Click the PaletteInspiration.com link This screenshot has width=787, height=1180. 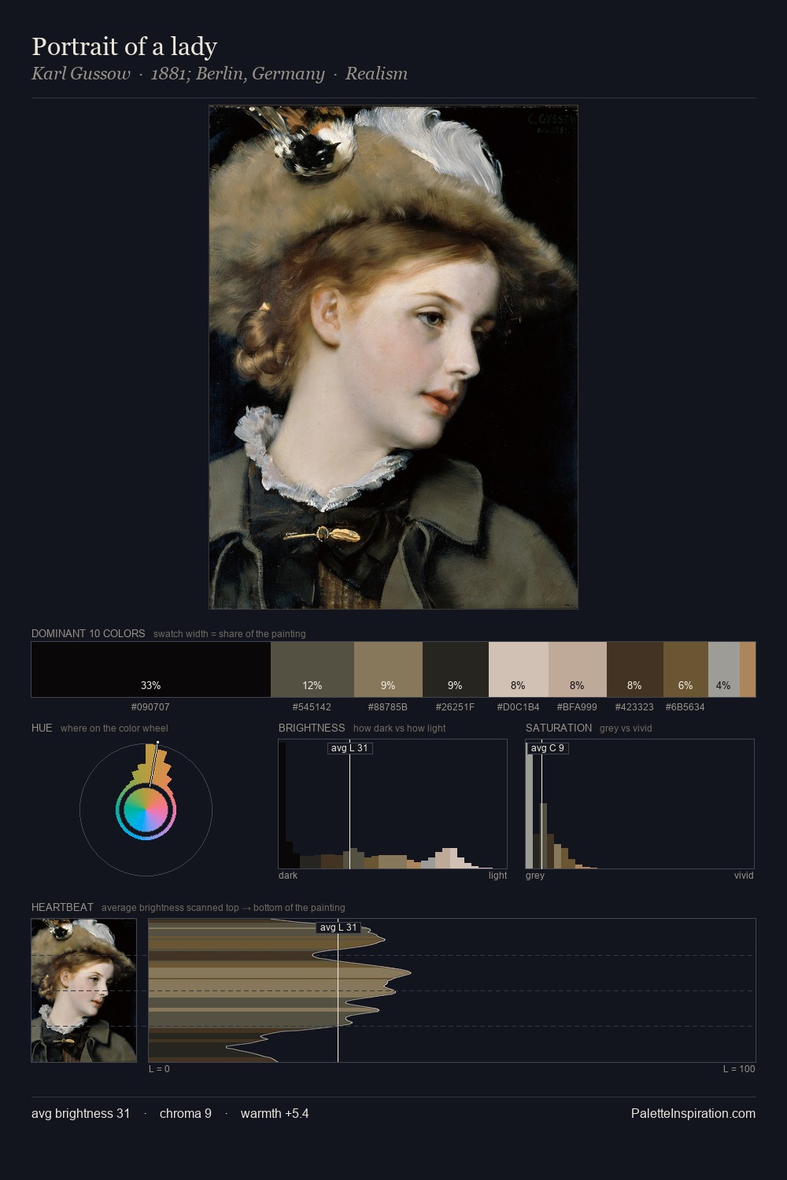693,1113
